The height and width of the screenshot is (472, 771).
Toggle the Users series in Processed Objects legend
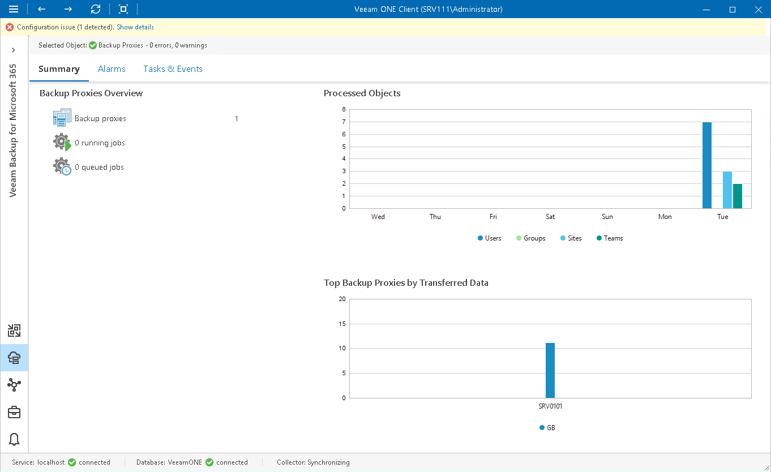pyautogui.click(x=489, y=238)
